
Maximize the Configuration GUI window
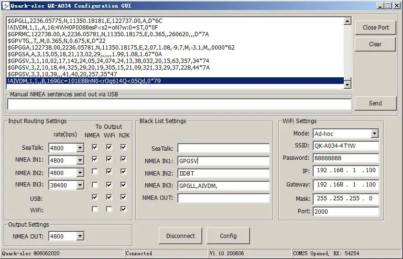(x=388, y=6)
